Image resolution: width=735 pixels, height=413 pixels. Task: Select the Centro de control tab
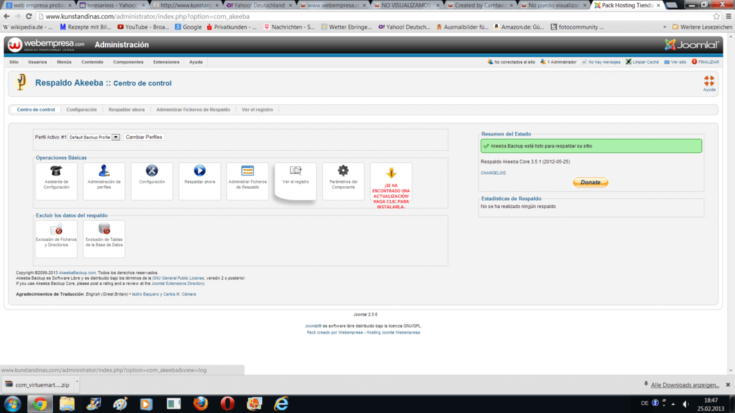(x=36, y=109)
